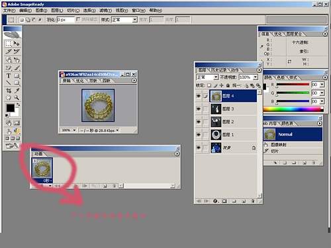Select the Zoom magnifier tool

(x=17, y=97)
